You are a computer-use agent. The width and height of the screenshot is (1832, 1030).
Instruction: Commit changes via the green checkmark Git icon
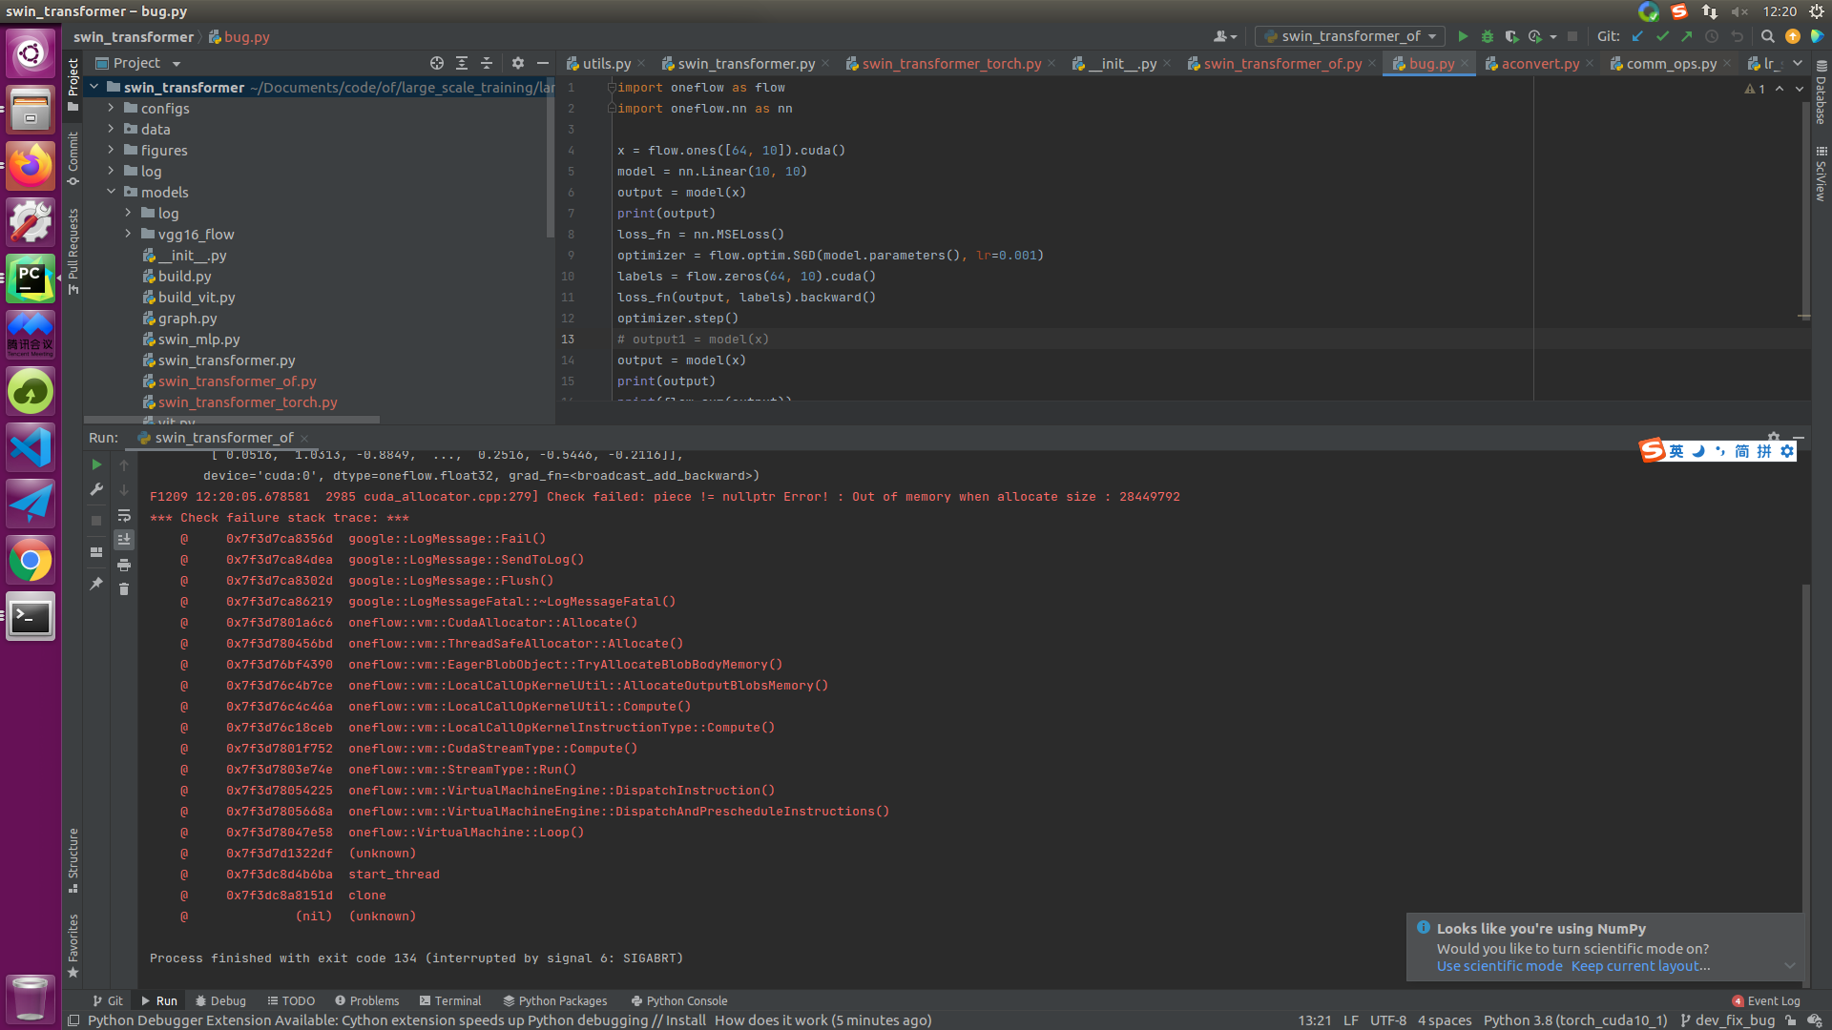pos(1662,36)
